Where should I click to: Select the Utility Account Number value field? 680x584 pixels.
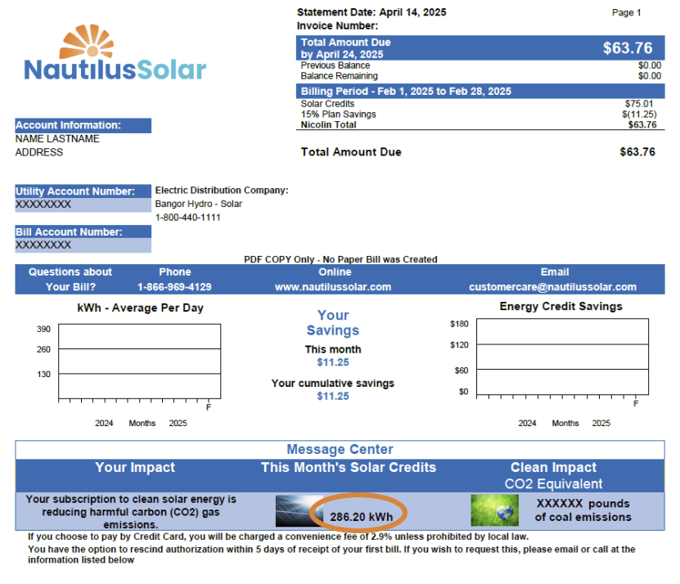83,204
